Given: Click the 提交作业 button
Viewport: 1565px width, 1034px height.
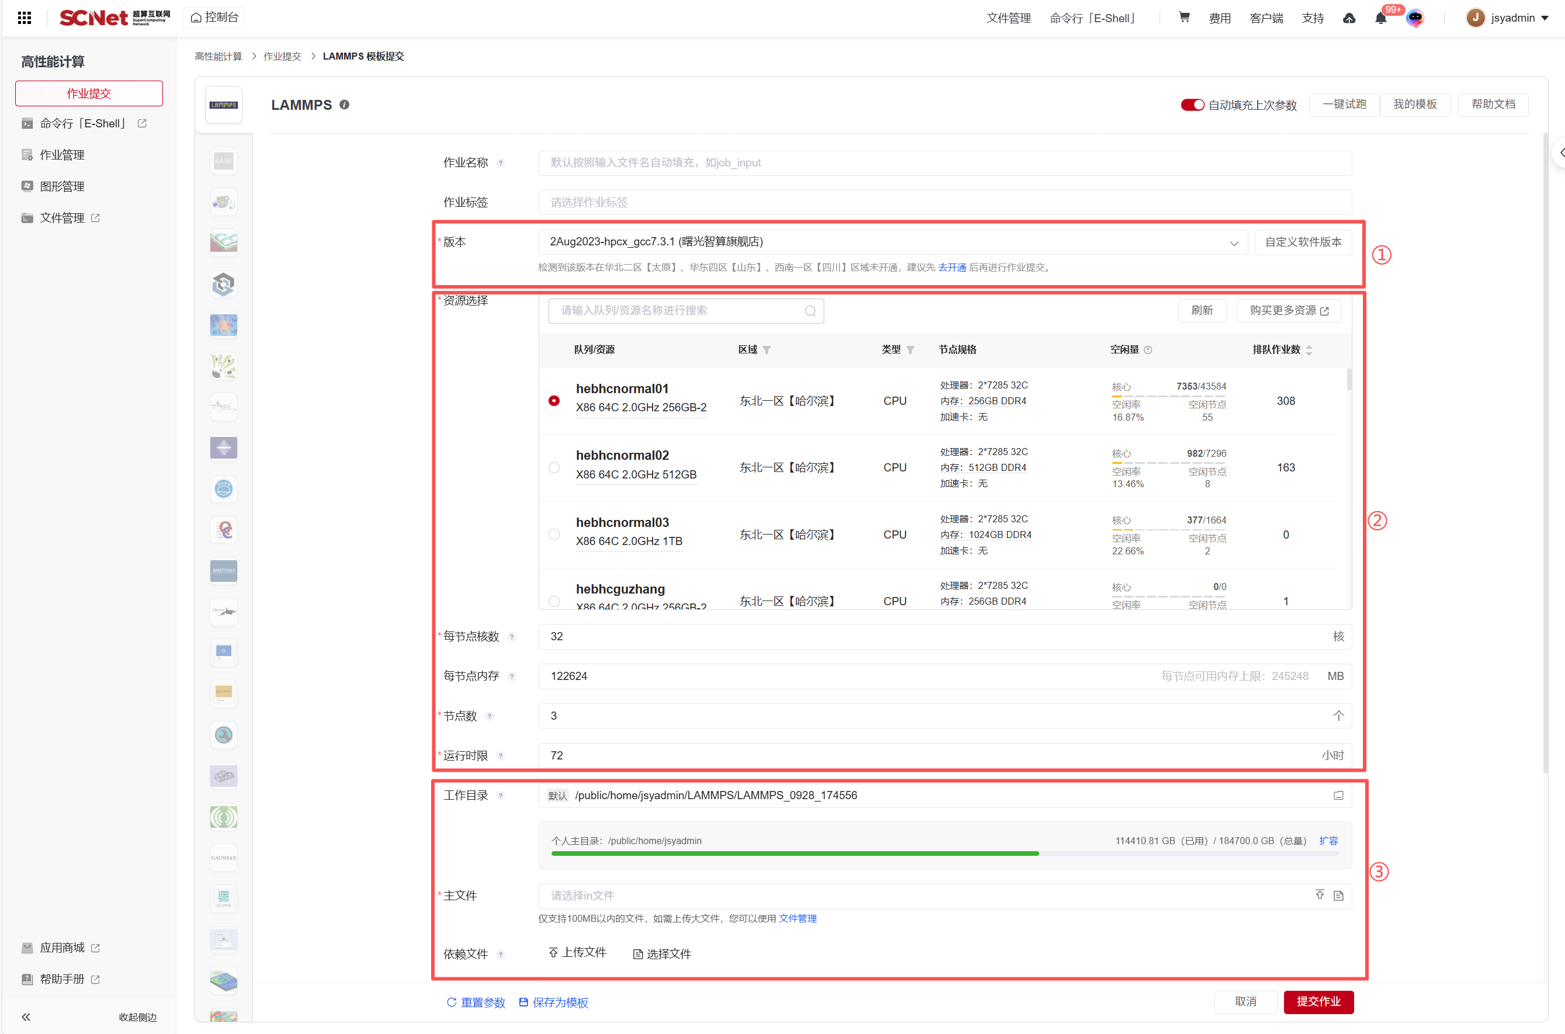Looking at the screenshot, I should coord(1318,1002).
